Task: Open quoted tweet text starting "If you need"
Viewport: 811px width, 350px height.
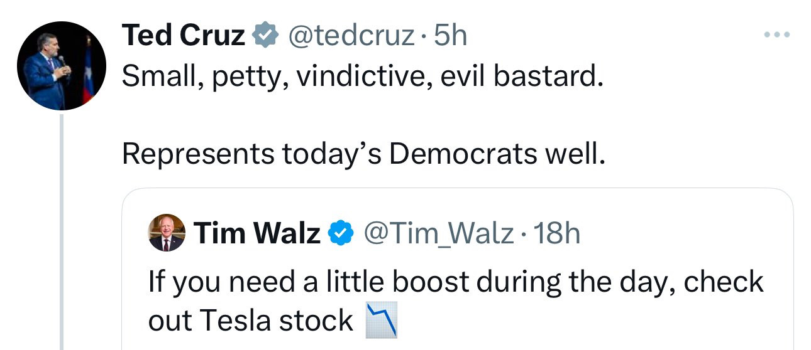Action: click(456, 301)
